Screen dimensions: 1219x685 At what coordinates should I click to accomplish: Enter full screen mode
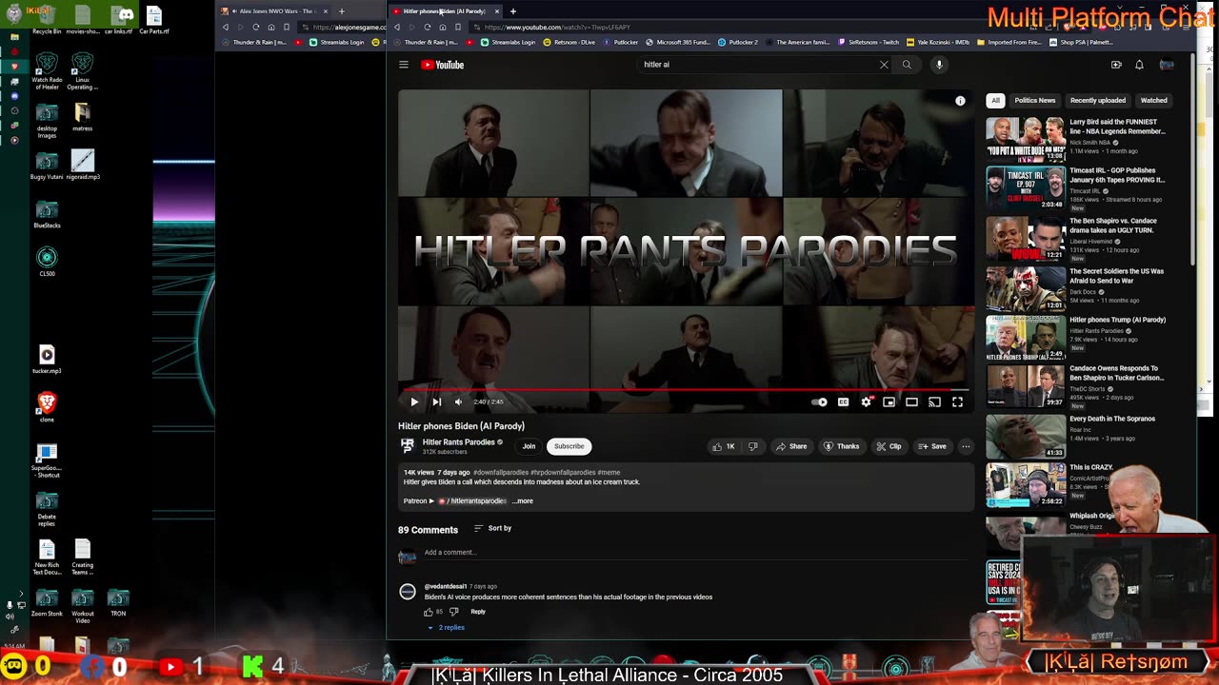957,401
